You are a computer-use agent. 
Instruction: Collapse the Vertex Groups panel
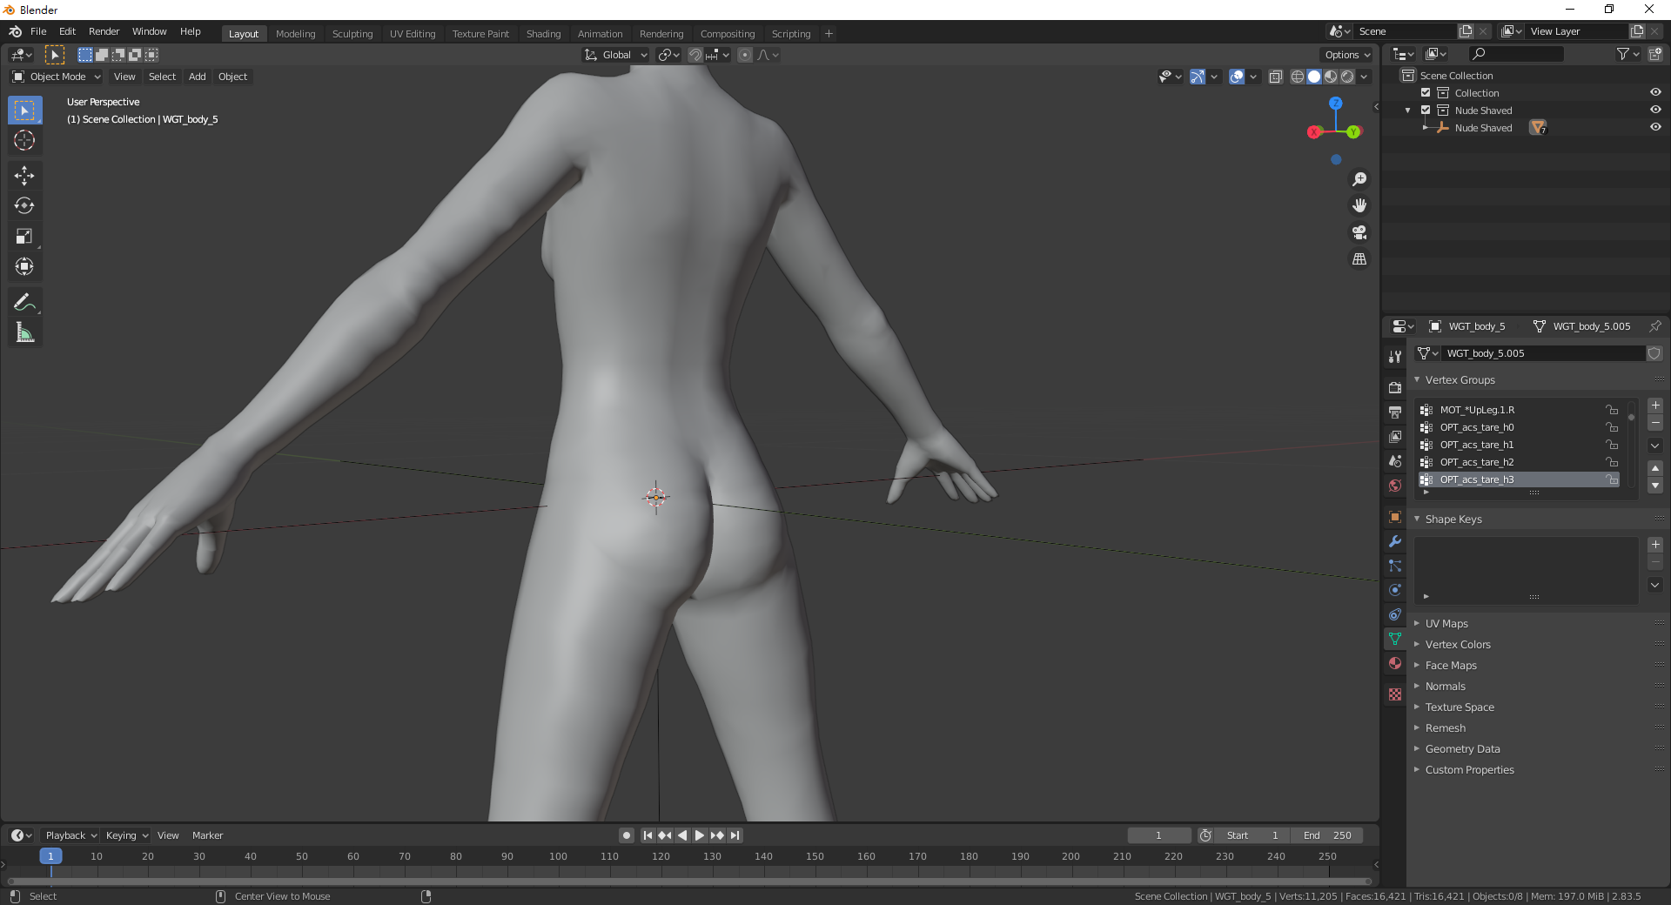(1460, 380)
